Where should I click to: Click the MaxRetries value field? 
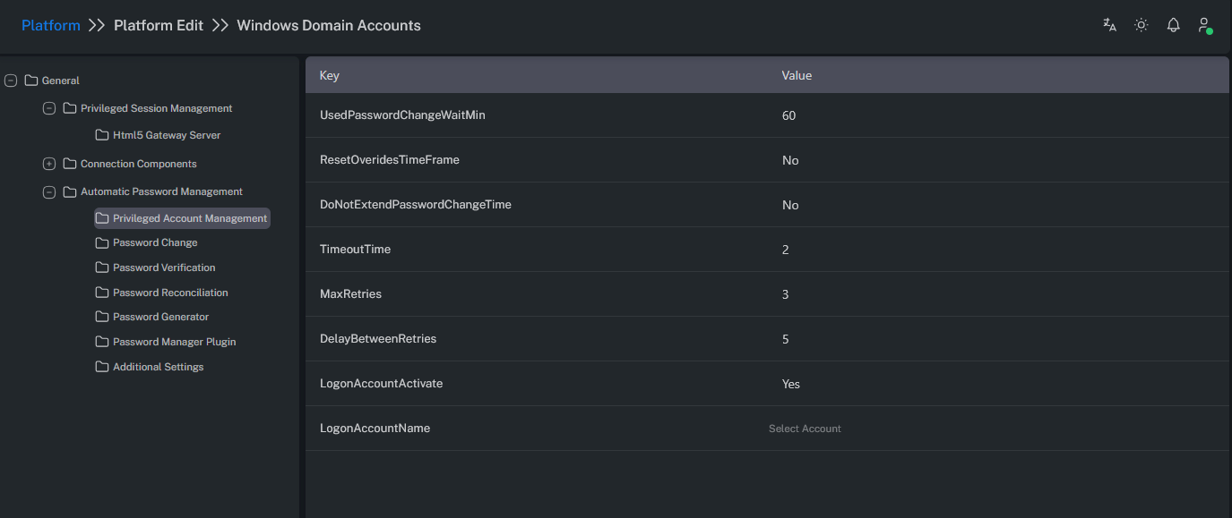click(786, 294)
